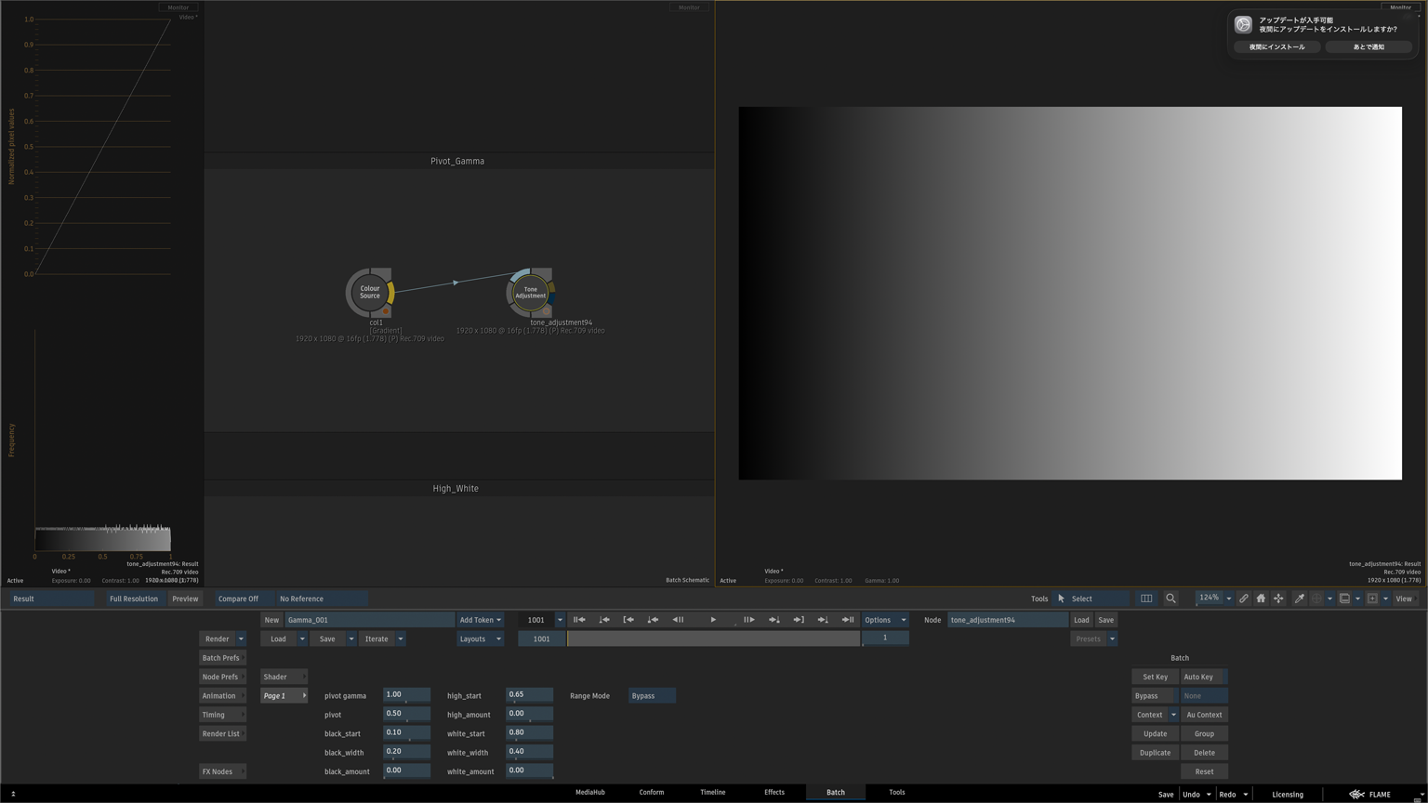Click the Reset button
1428x803 pixels.
click(x=1204, y=771)
